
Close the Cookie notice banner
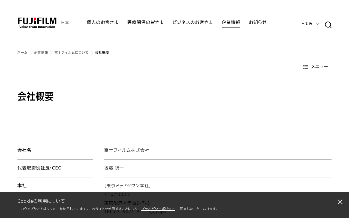click(x=340, y=202)
